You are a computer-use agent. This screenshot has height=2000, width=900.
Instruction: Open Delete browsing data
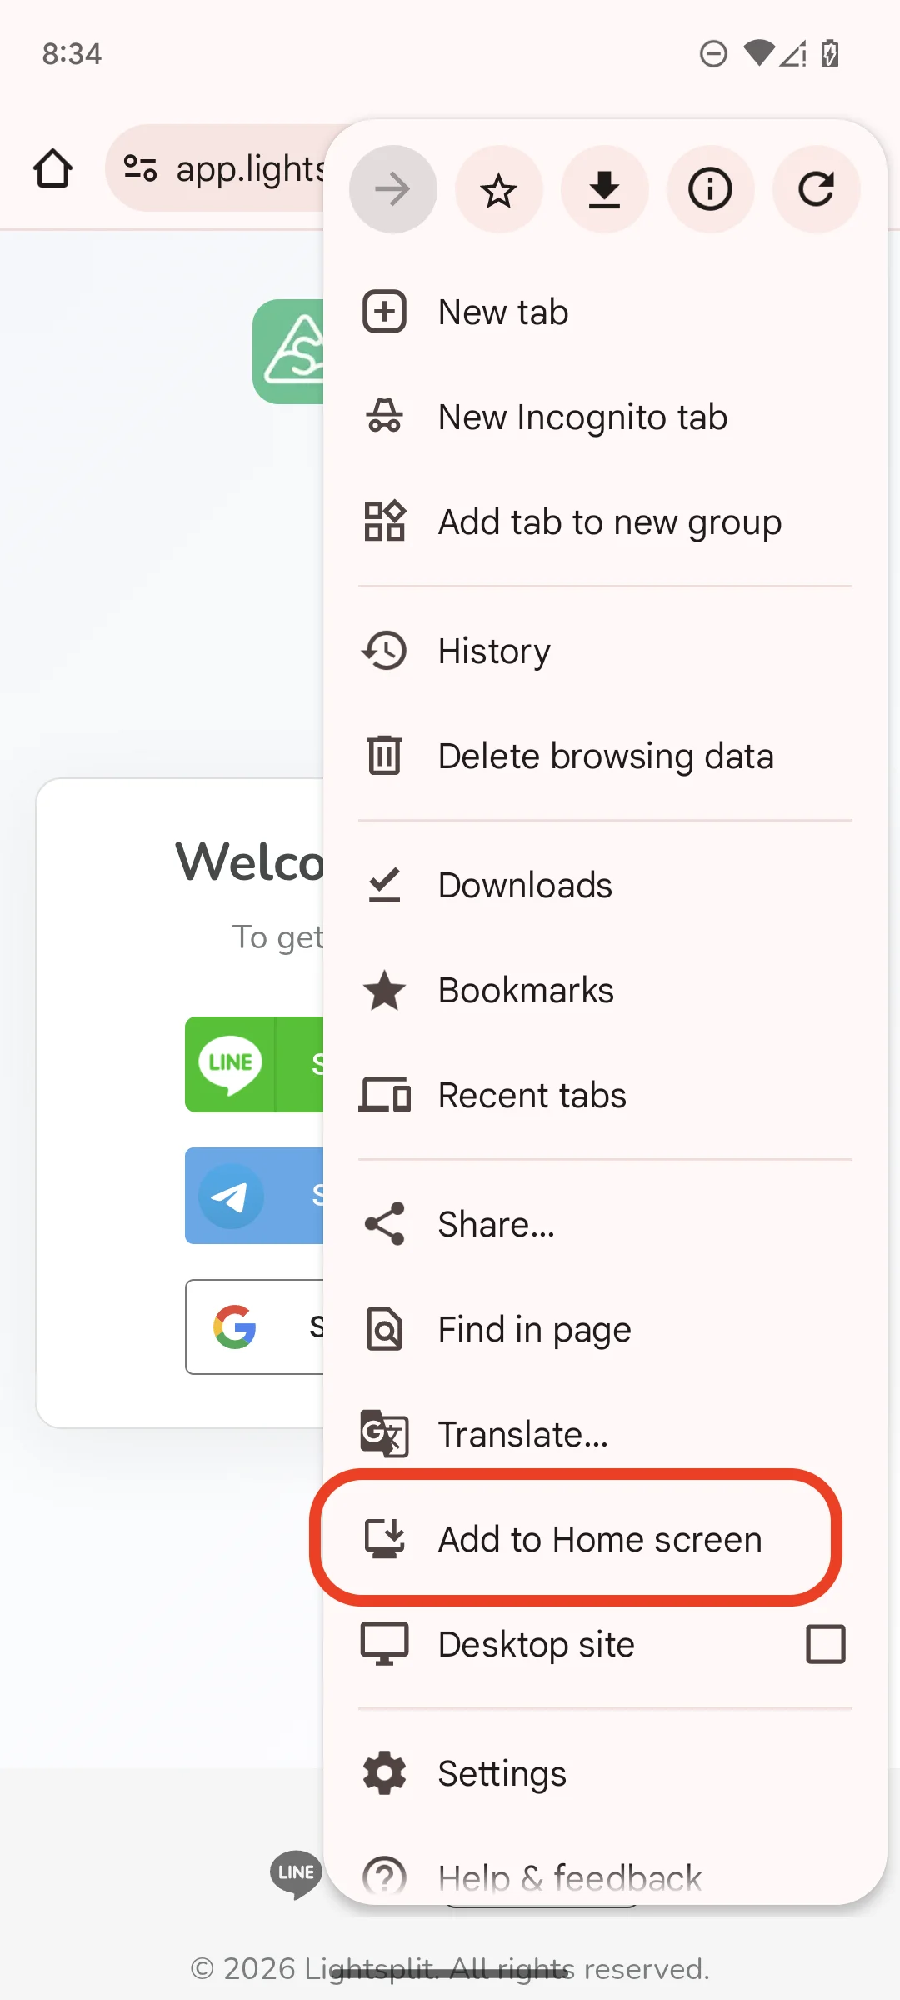pos(606,755)
